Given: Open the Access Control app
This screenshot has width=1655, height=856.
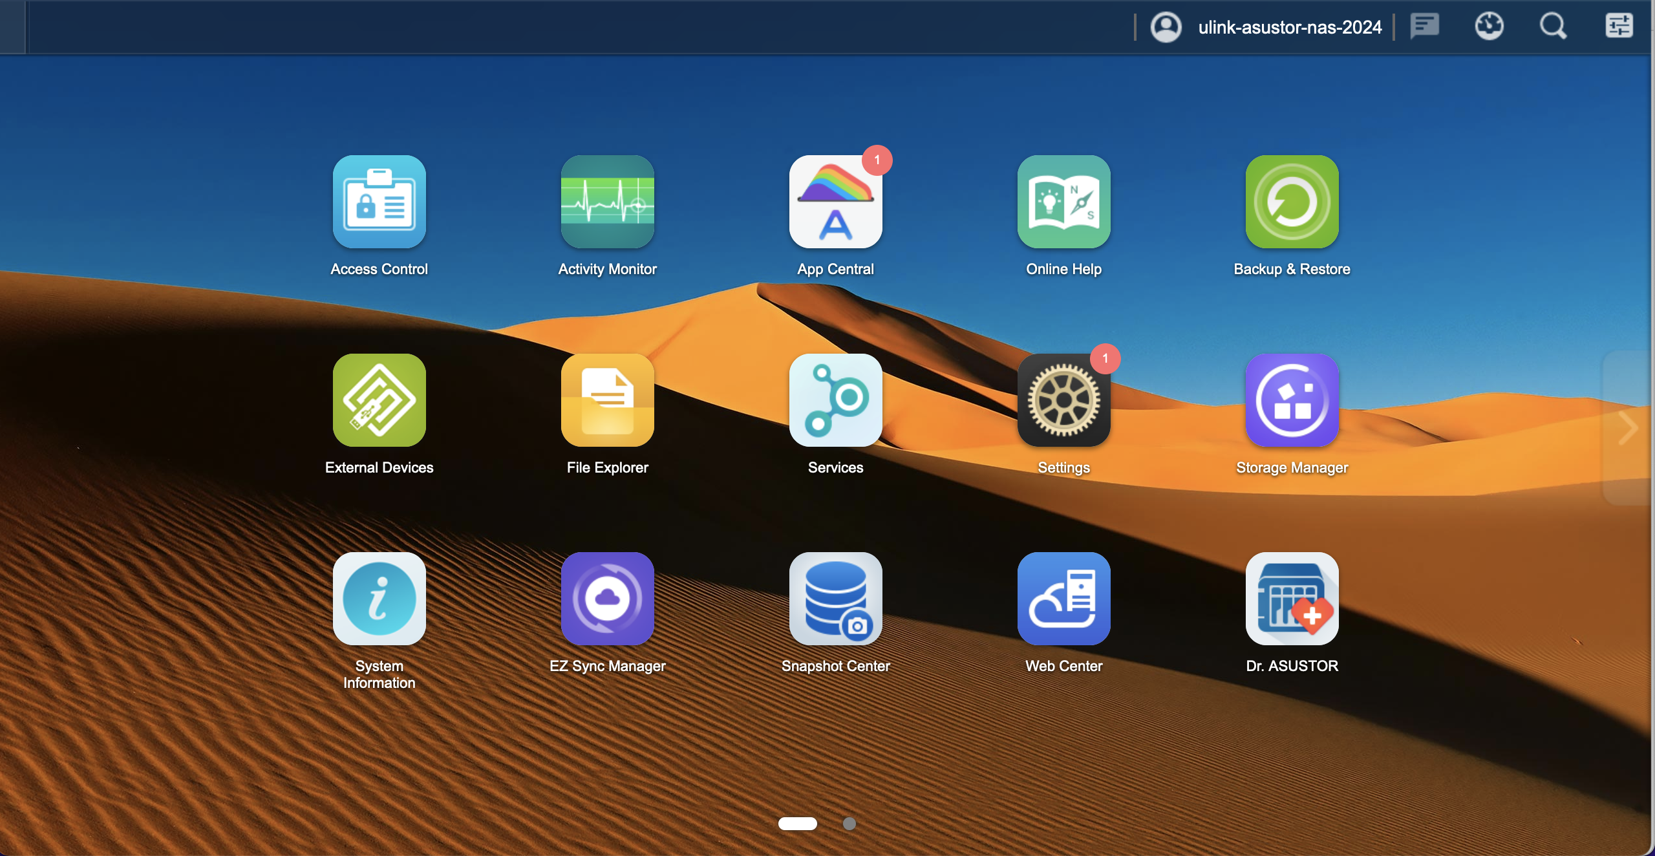Looking at the screenshot, I should [x=379, y=202].
